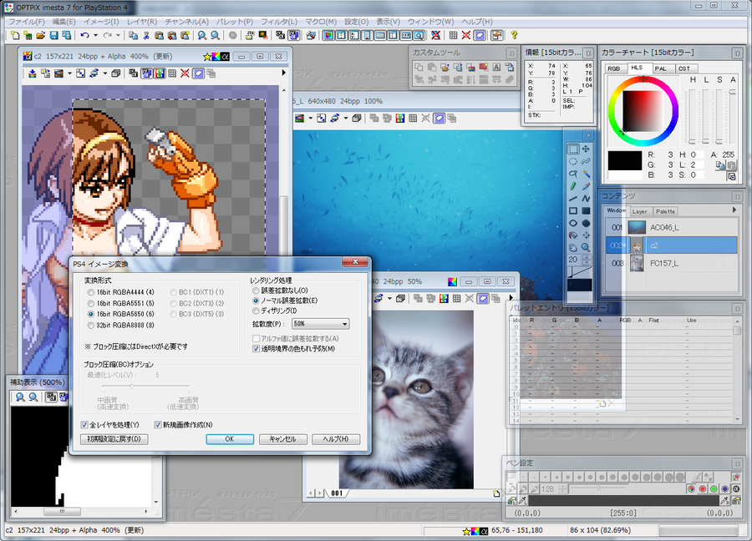Select the outlined ellipse shape tool
The height and width of the screenshot is (541, 752).
pos(573,223)
